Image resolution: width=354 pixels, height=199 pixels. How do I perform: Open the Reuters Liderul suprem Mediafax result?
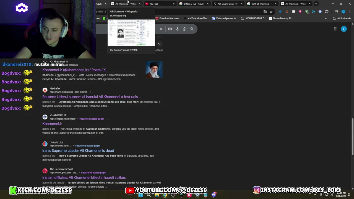[92, 97]
